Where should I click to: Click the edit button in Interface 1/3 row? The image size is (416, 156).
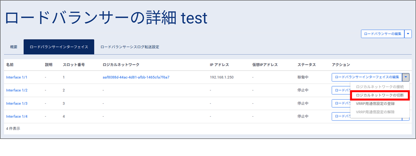click(341, 103)
